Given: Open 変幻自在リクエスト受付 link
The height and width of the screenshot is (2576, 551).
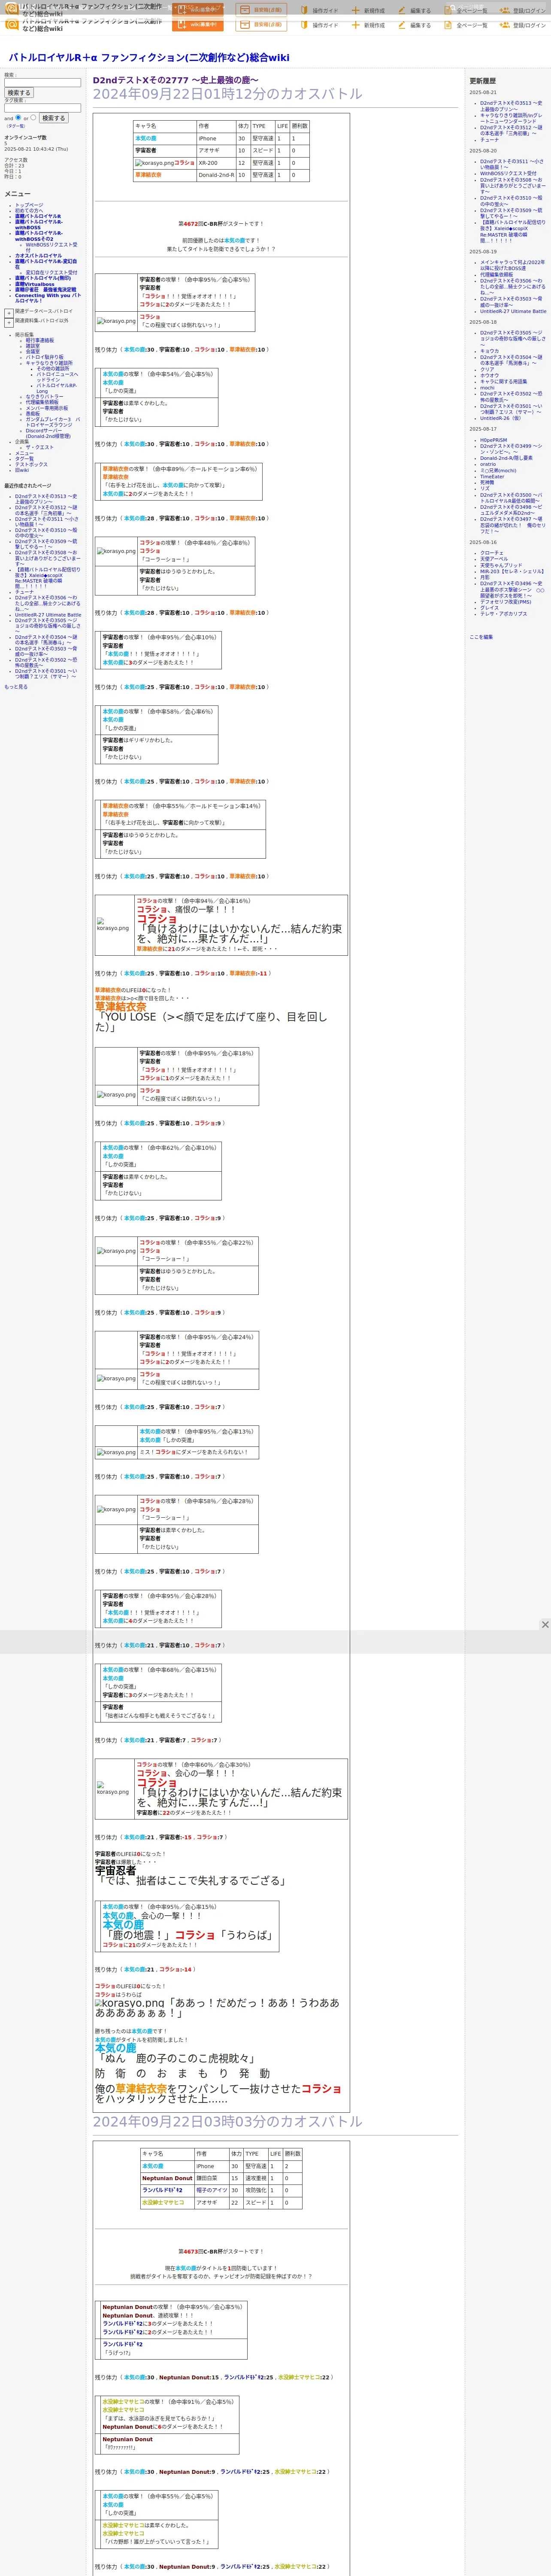Looking at the screenshot, I should [x=51, y=273].
